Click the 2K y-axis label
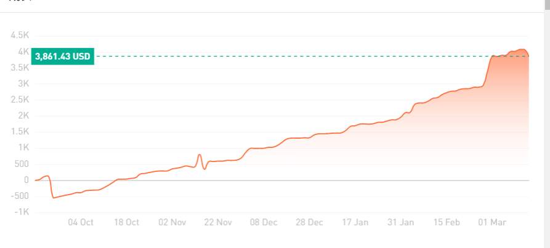 [x=23, y=116]
